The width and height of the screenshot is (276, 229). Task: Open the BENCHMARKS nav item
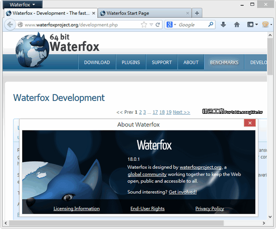coord(224,62)
